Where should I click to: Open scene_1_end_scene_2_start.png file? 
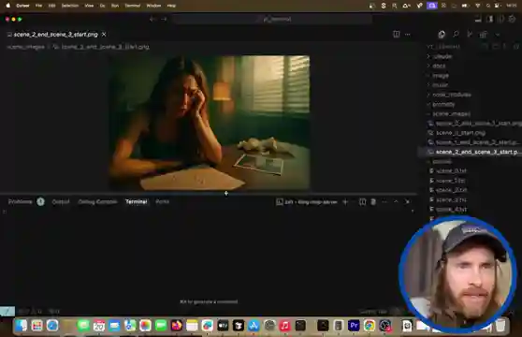[x=477, y=142]
